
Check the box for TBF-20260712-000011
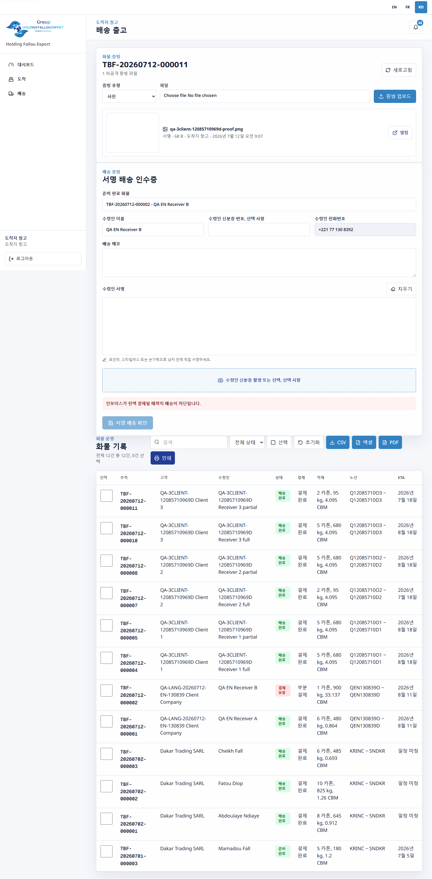106,496
